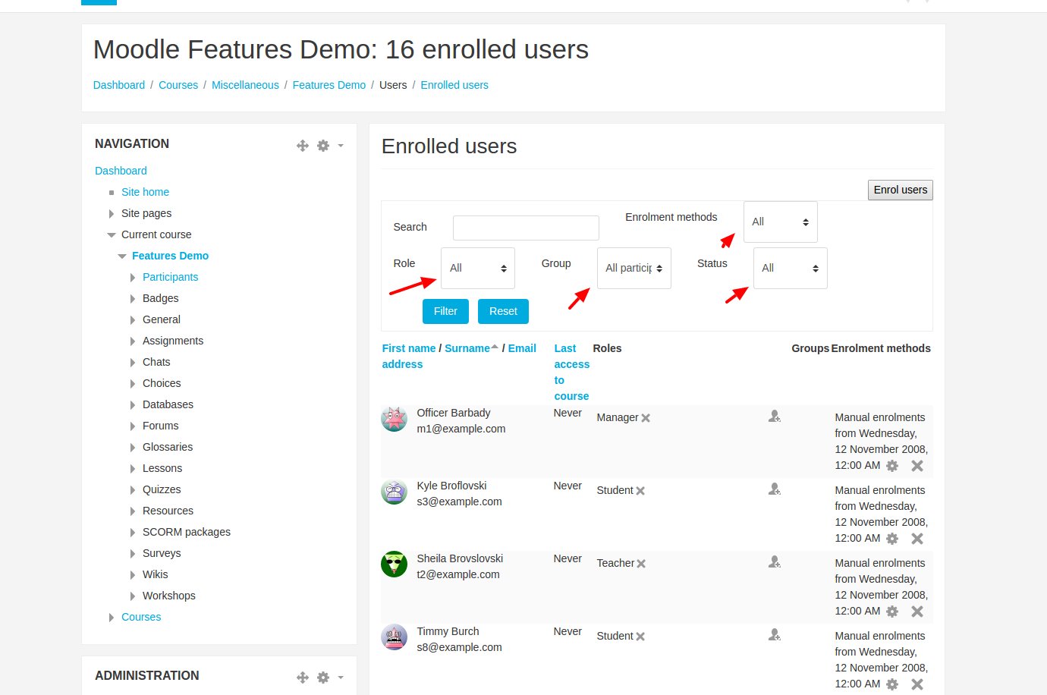Open the Role filter dropdown
The width and height of the screenshot is (1047, 695).
[x=478, y=268]
